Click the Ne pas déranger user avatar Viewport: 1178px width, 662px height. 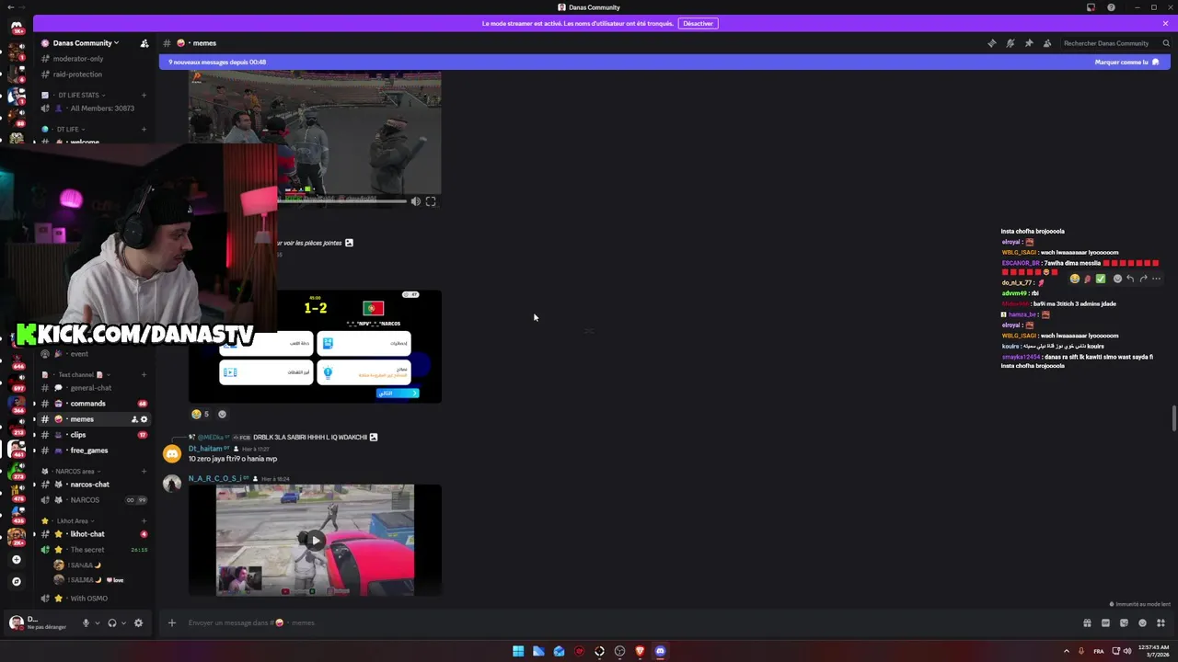pos(16,622)
